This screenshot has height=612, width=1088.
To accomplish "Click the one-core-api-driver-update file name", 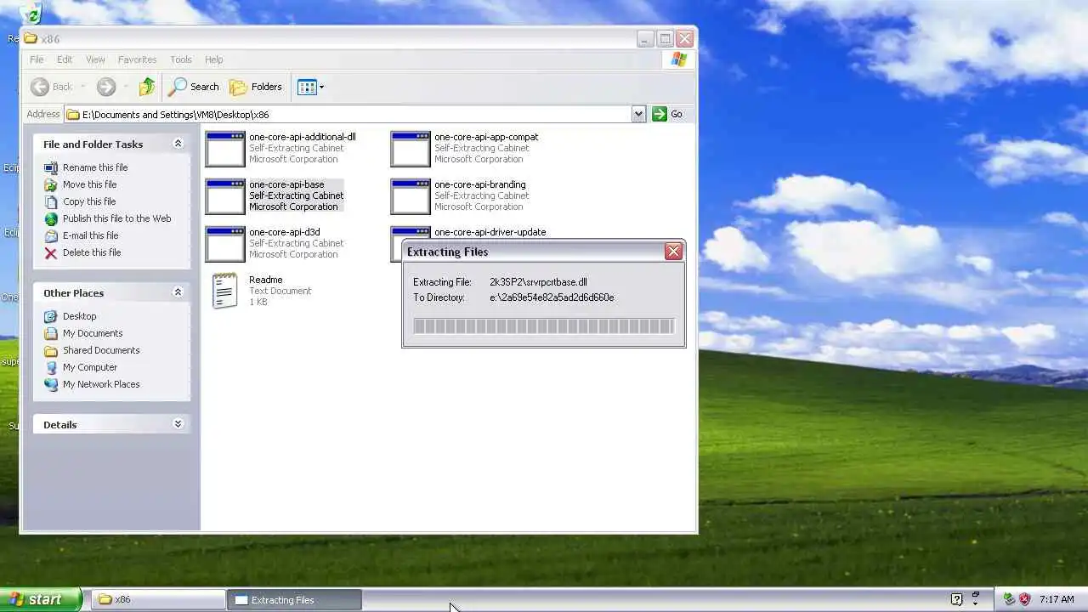I will click(490, 232).
